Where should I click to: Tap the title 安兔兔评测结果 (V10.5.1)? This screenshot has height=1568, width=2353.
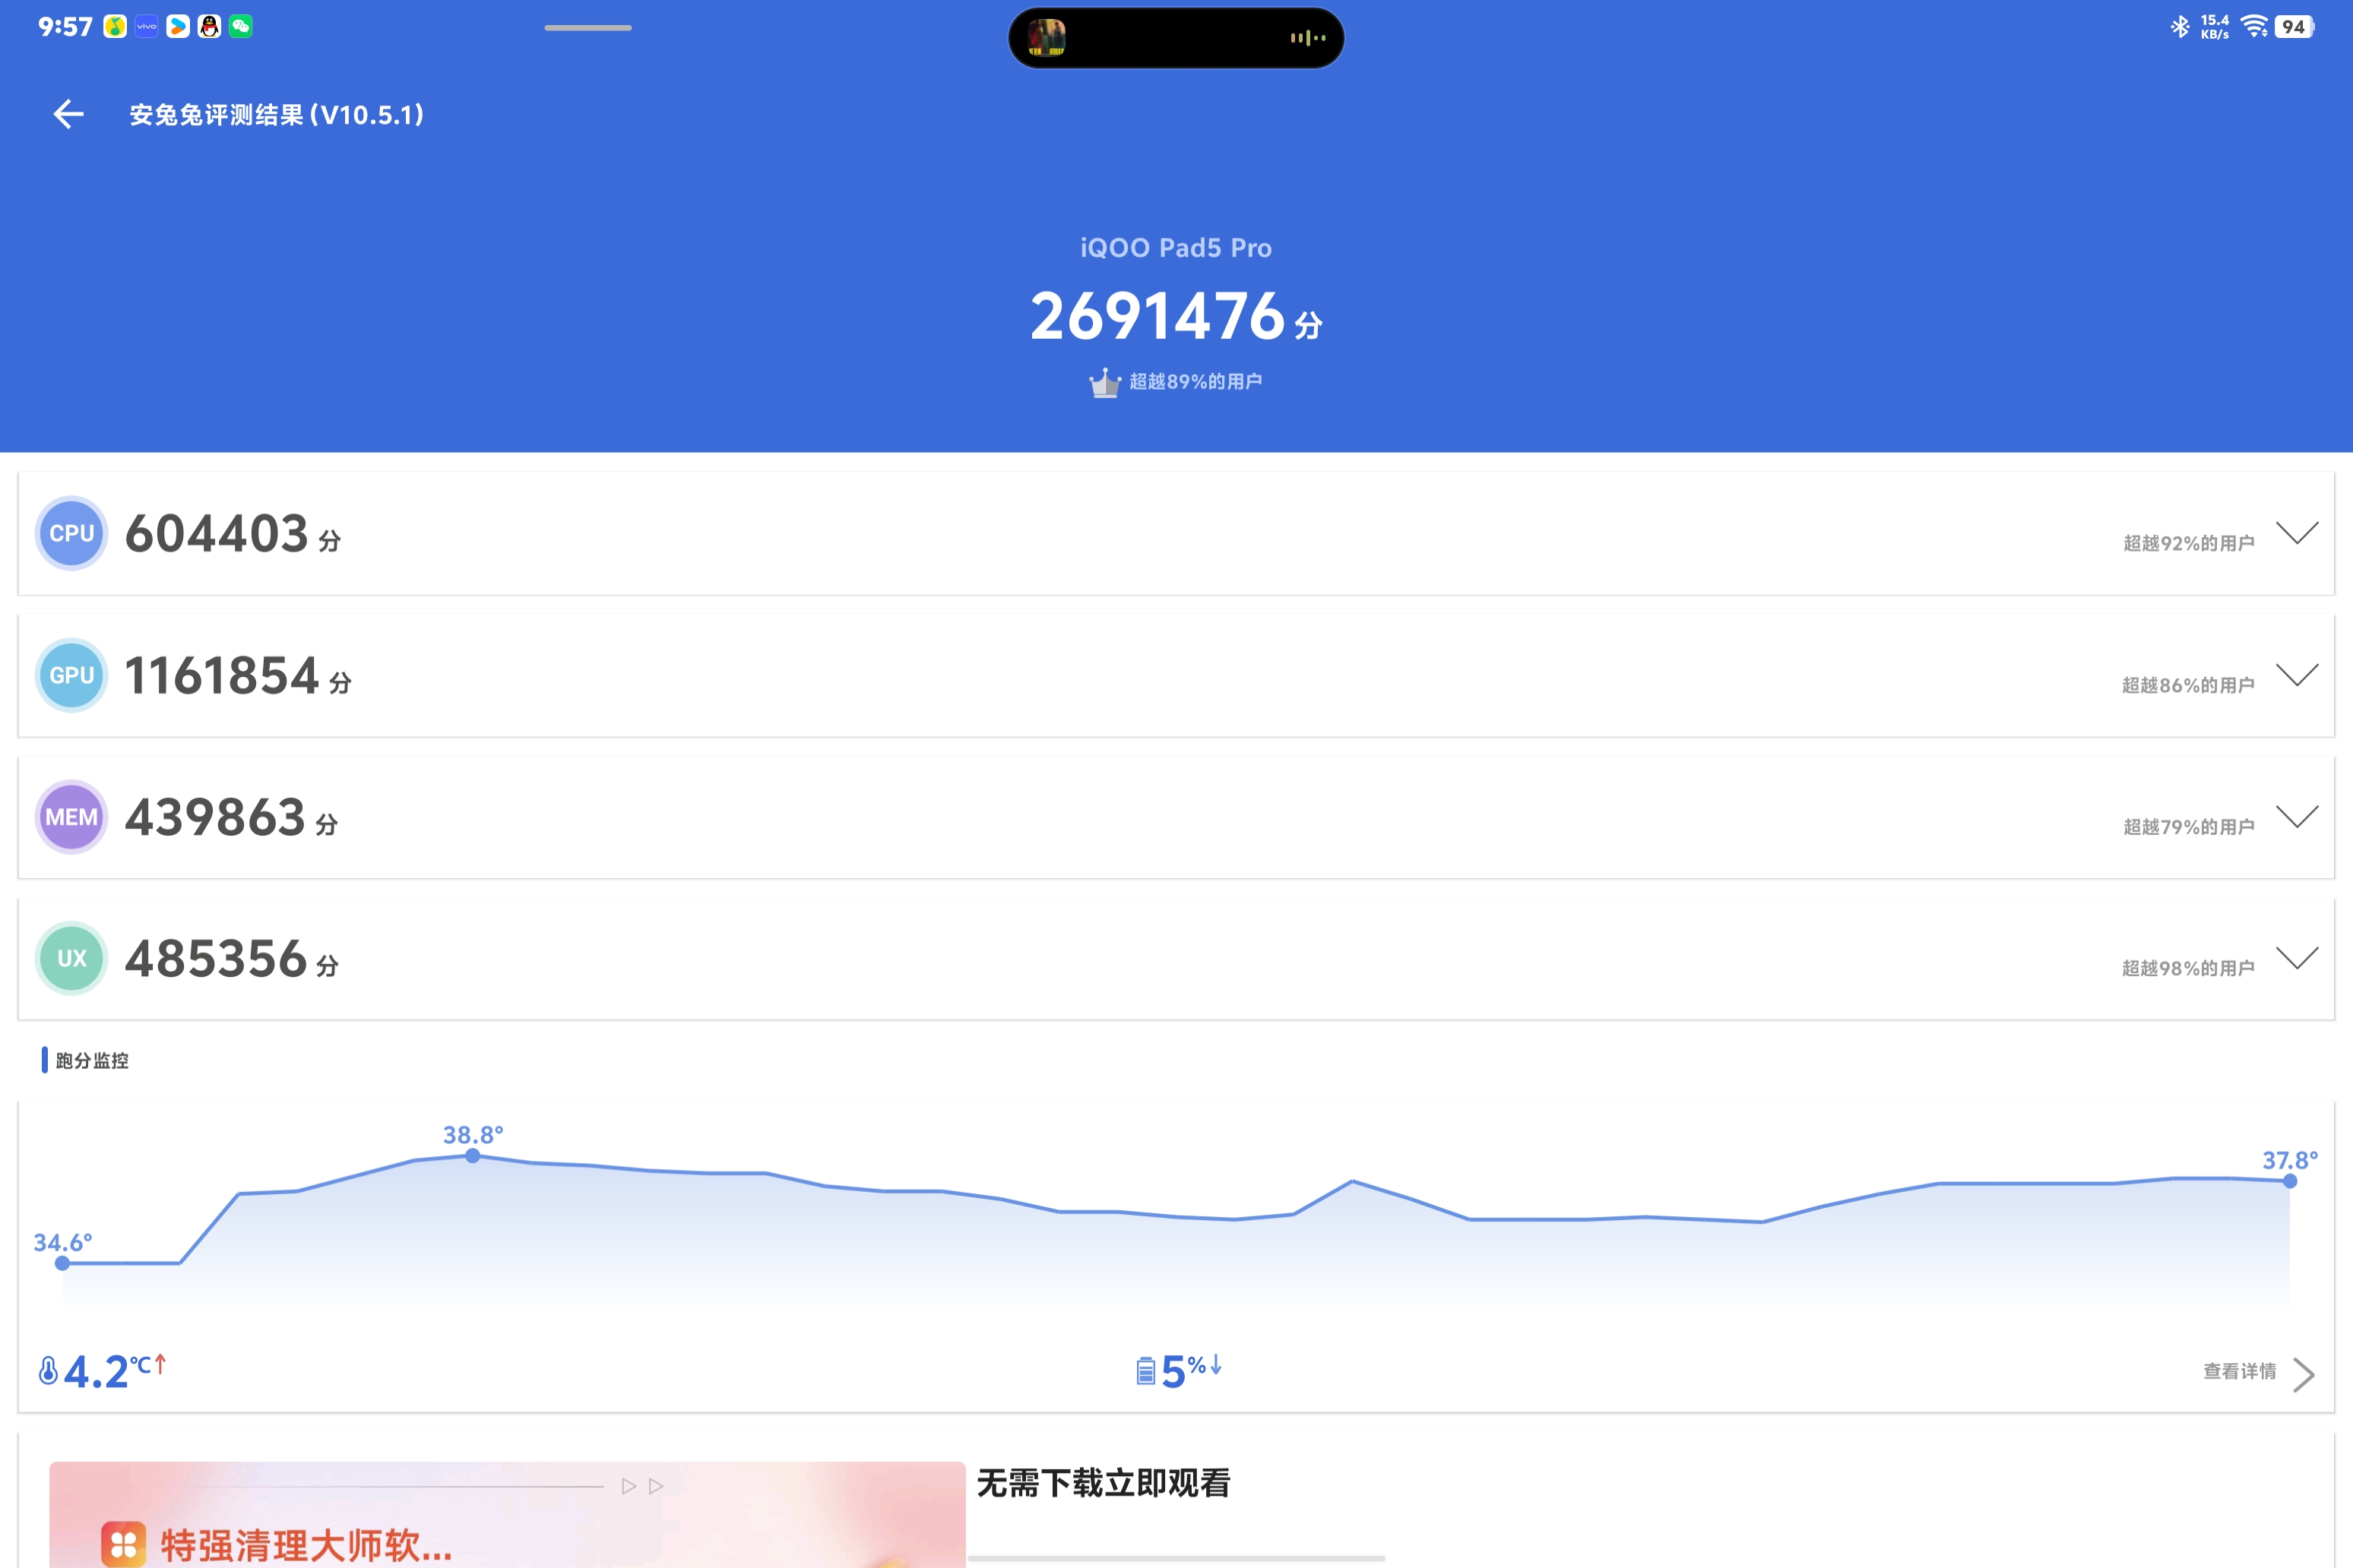[x=277, y=115]
